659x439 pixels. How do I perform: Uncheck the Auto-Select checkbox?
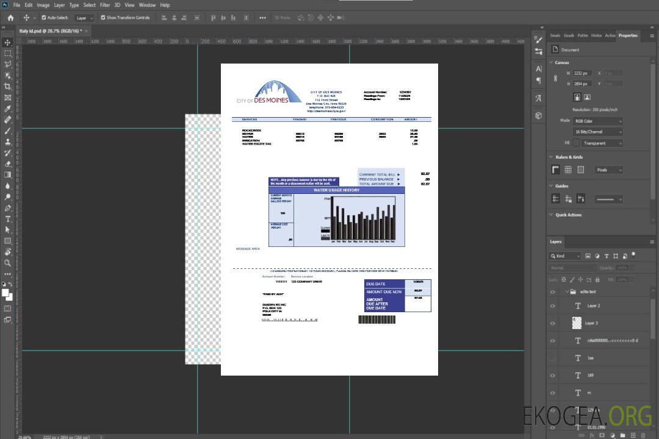pyautogui.click(x=44, y=18)
